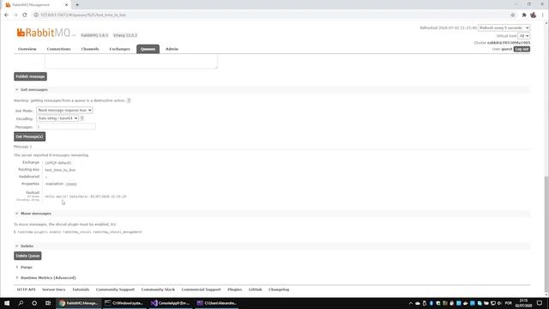Open the Chrome three-dot menu
The image size is (549, 309).
coord(543,15)
